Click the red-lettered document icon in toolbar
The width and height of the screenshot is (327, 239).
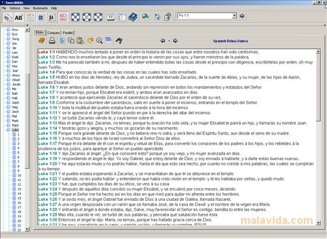[63, 17]
